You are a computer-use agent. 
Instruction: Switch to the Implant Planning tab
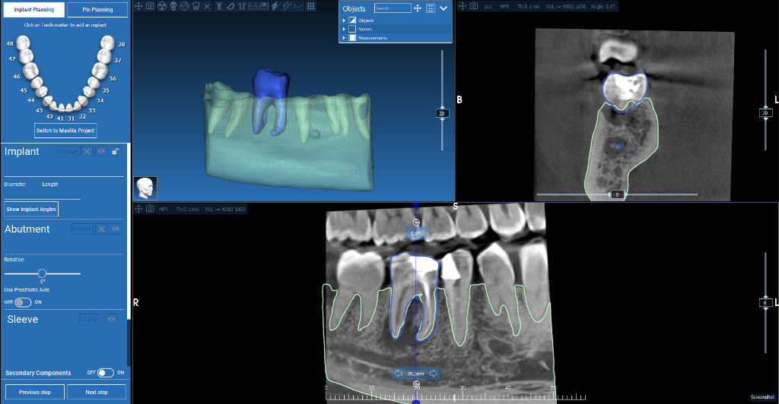[x=33, y=9]
